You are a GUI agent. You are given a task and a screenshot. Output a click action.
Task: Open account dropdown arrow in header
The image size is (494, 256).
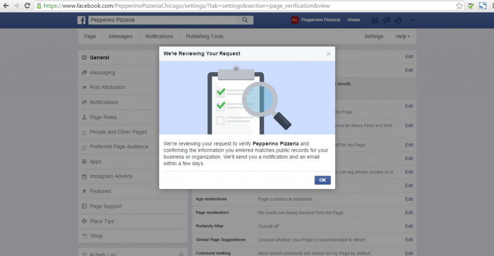pos(413,20)
